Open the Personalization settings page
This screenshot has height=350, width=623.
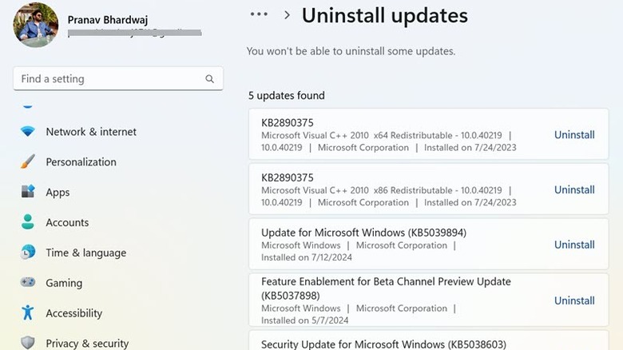81,162
